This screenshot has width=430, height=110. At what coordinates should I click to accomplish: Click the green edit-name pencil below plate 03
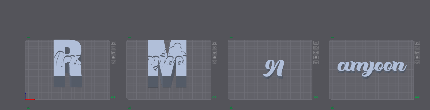[x=231, y=108]
